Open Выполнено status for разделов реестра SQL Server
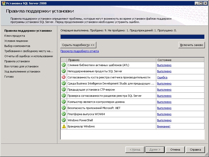The width and height of the screenshot is (209, 157). tap(164, 96)
